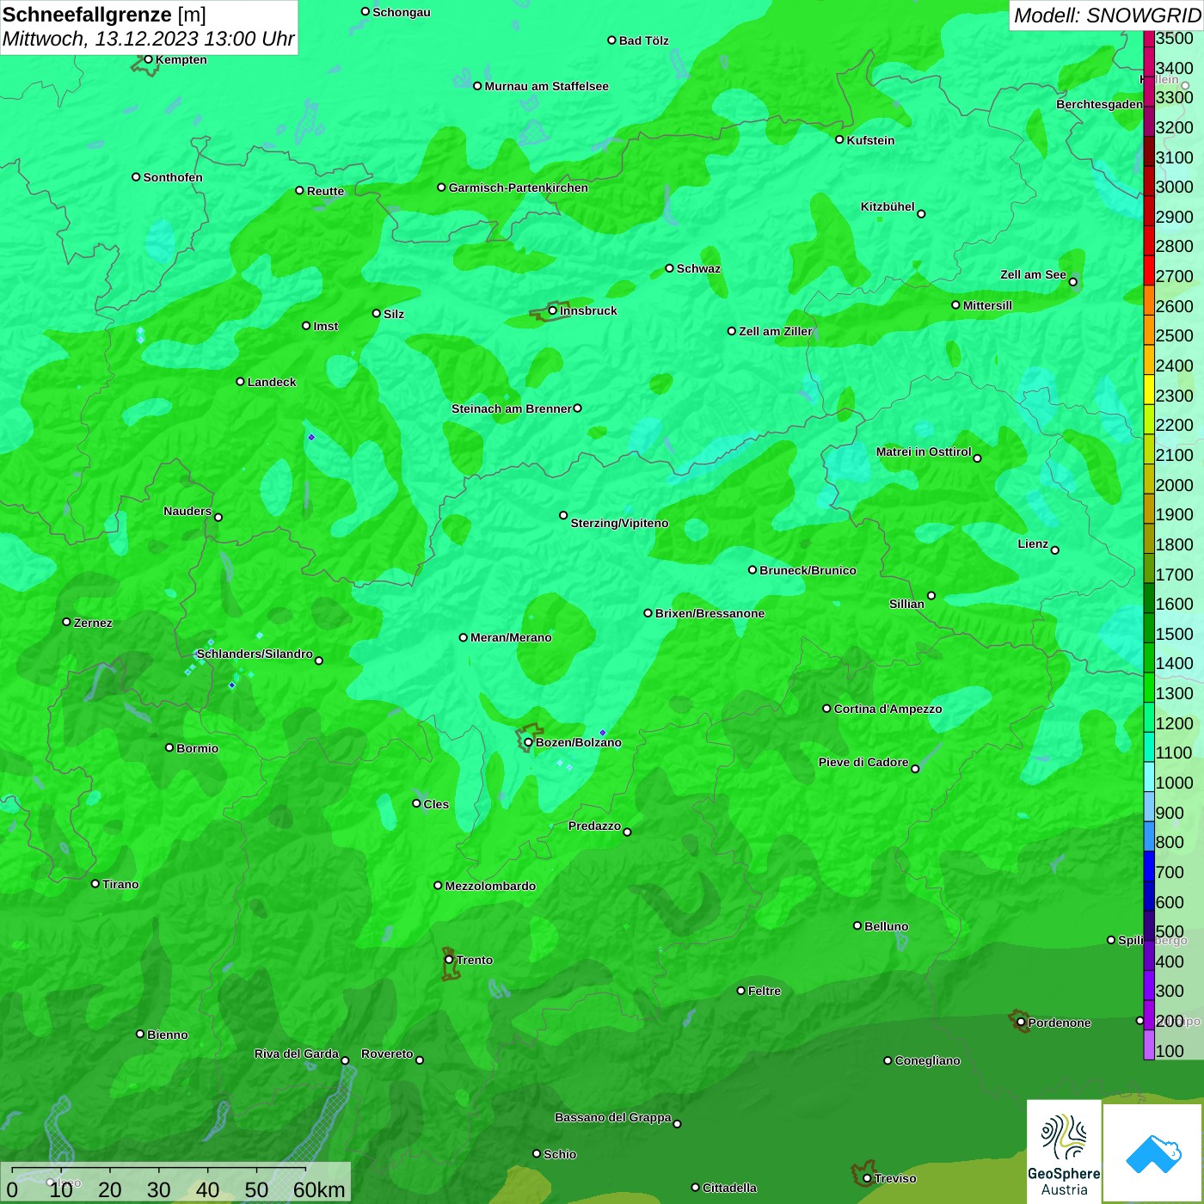Click the 'Schneefallgrenze [m]' title

tap(104, 15)
